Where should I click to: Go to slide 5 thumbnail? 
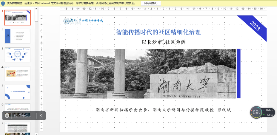(18, 92)
